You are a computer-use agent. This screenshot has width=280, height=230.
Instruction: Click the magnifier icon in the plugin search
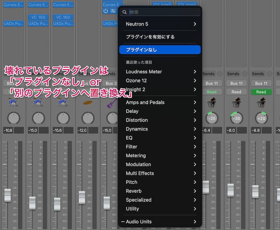[124, 12]
